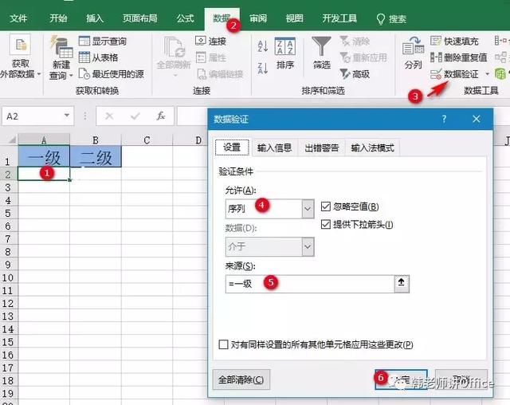Screen dimensions: 510x405
Task: Click the 分列 text-to-columns icon
Action: pyautogui.click(x=413, y=46)
